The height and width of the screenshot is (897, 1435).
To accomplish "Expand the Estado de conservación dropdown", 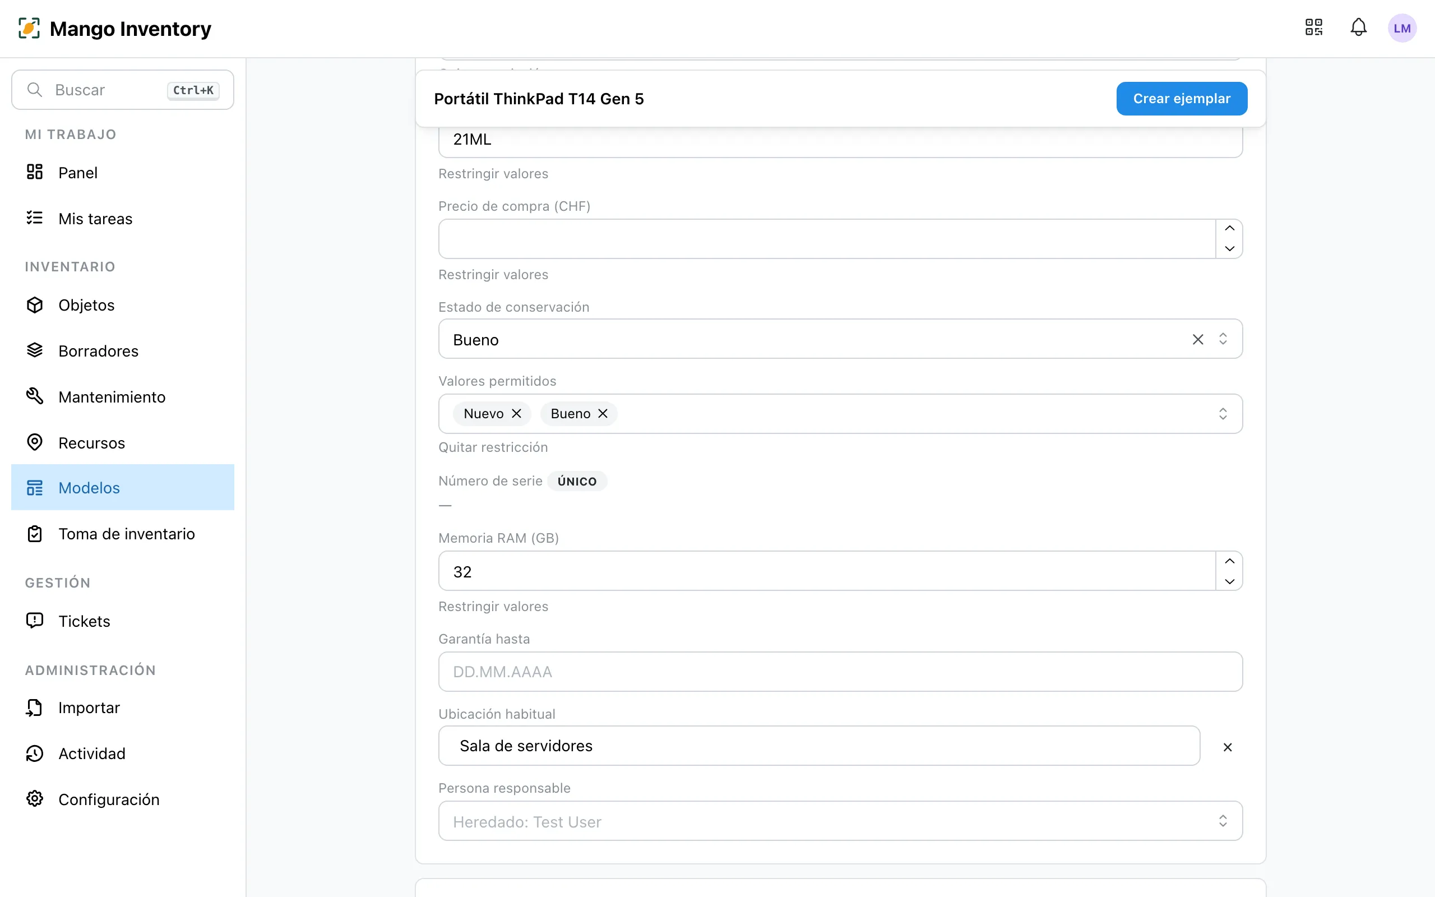I will click(x=1223, y=339).
